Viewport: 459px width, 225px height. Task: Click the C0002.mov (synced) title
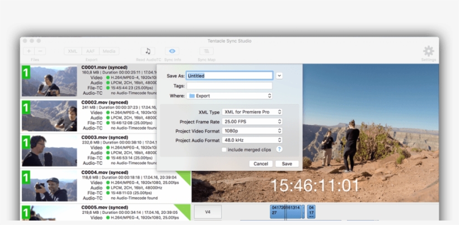105,102
